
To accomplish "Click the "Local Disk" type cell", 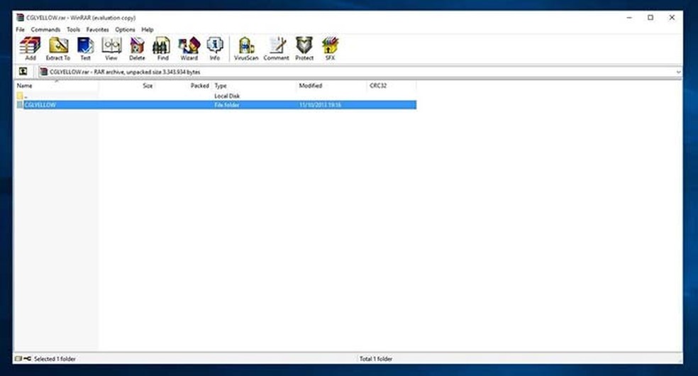I will (227, 96).
